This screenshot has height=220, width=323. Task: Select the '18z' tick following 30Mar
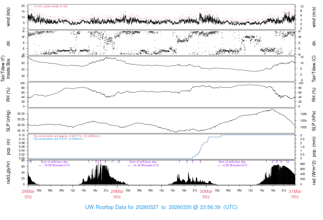coord(273,190)
